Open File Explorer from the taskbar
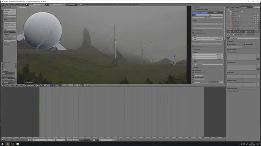 tap(18, 144)
